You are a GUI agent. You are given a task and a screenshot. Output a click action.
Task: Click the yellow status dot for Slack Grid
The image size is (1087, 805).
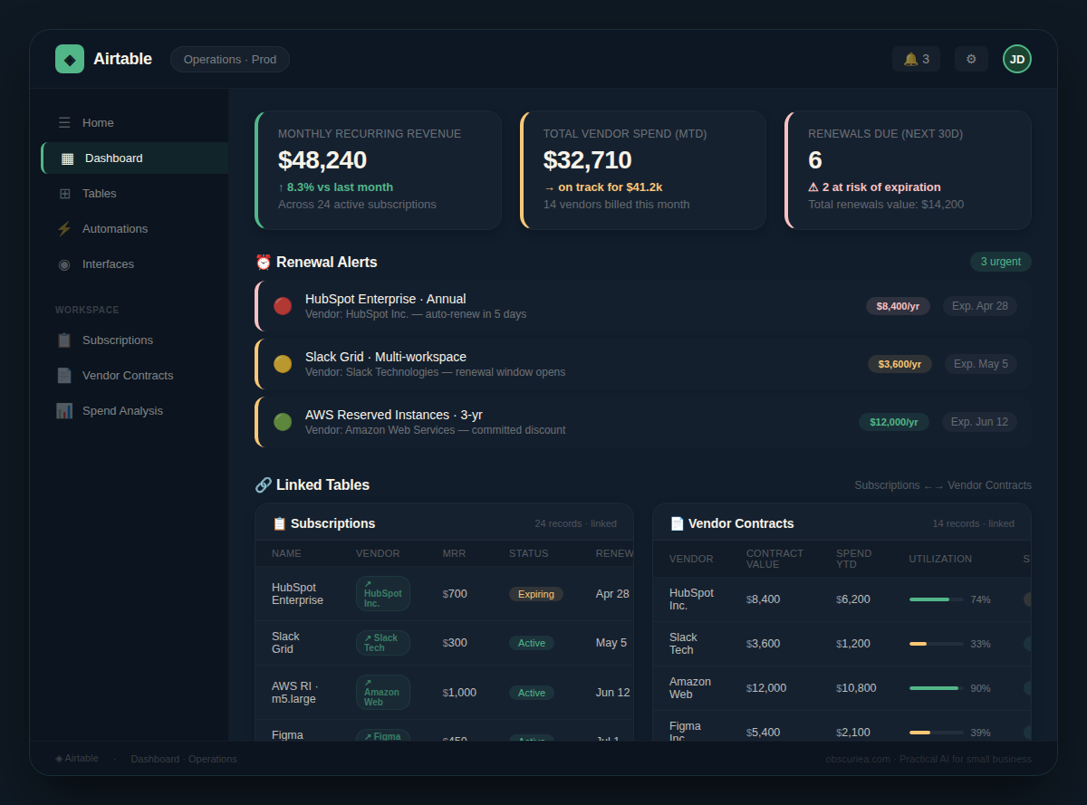[x=283, y=364]
